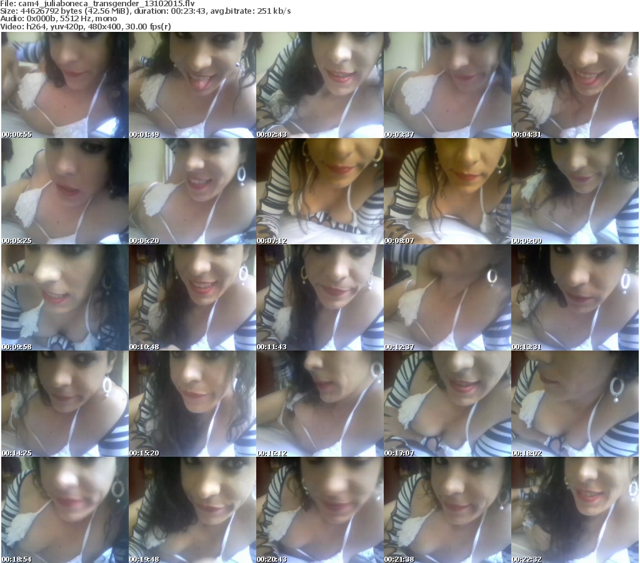Open the thumbnail stamped 00:09:58
This screenshot has width=640, height=563.
(65, 297)
